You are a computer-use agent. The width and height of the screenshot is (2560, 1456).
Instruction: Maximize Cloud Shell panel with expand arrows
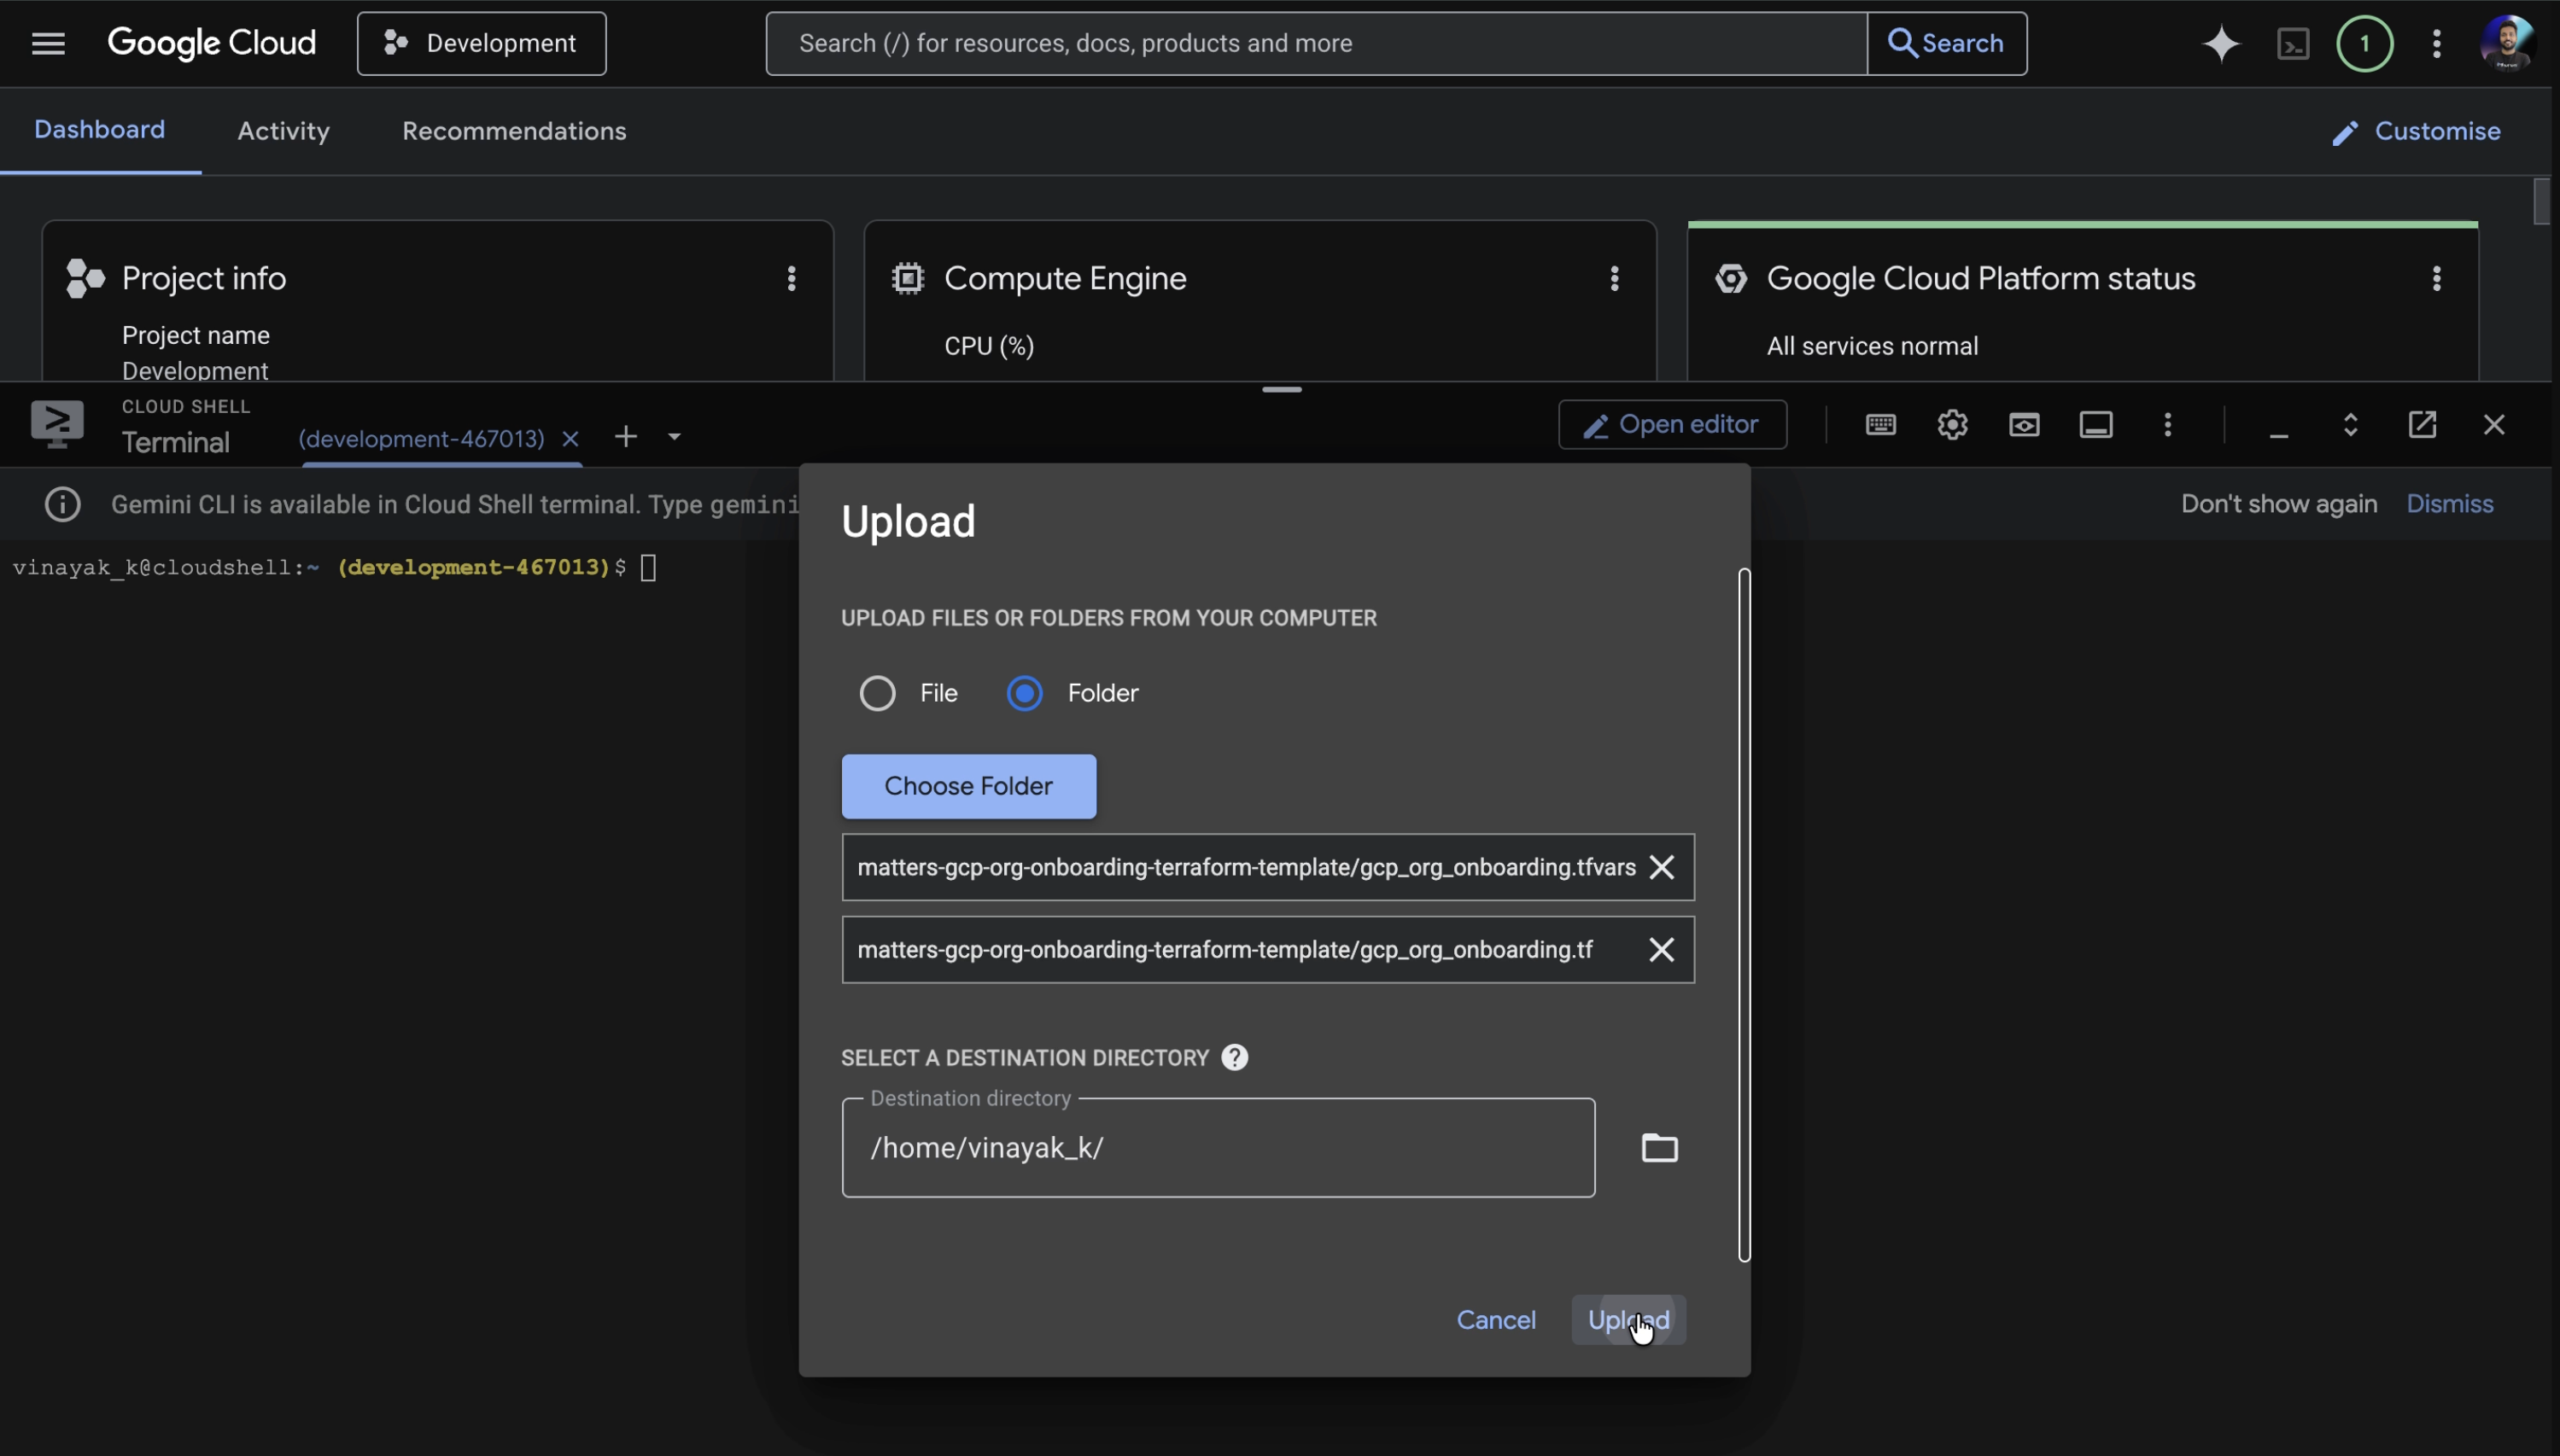(x=2351, y=424)
